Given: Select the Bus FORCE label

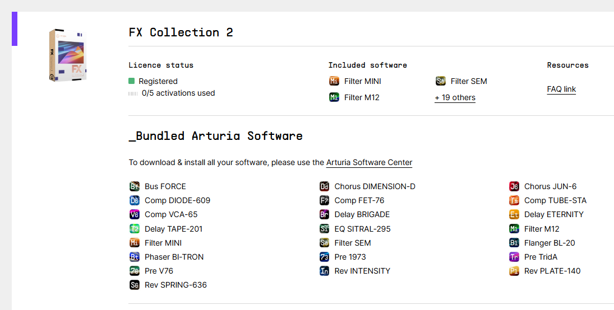Looking at the screenshot, I should coord(165,186).
